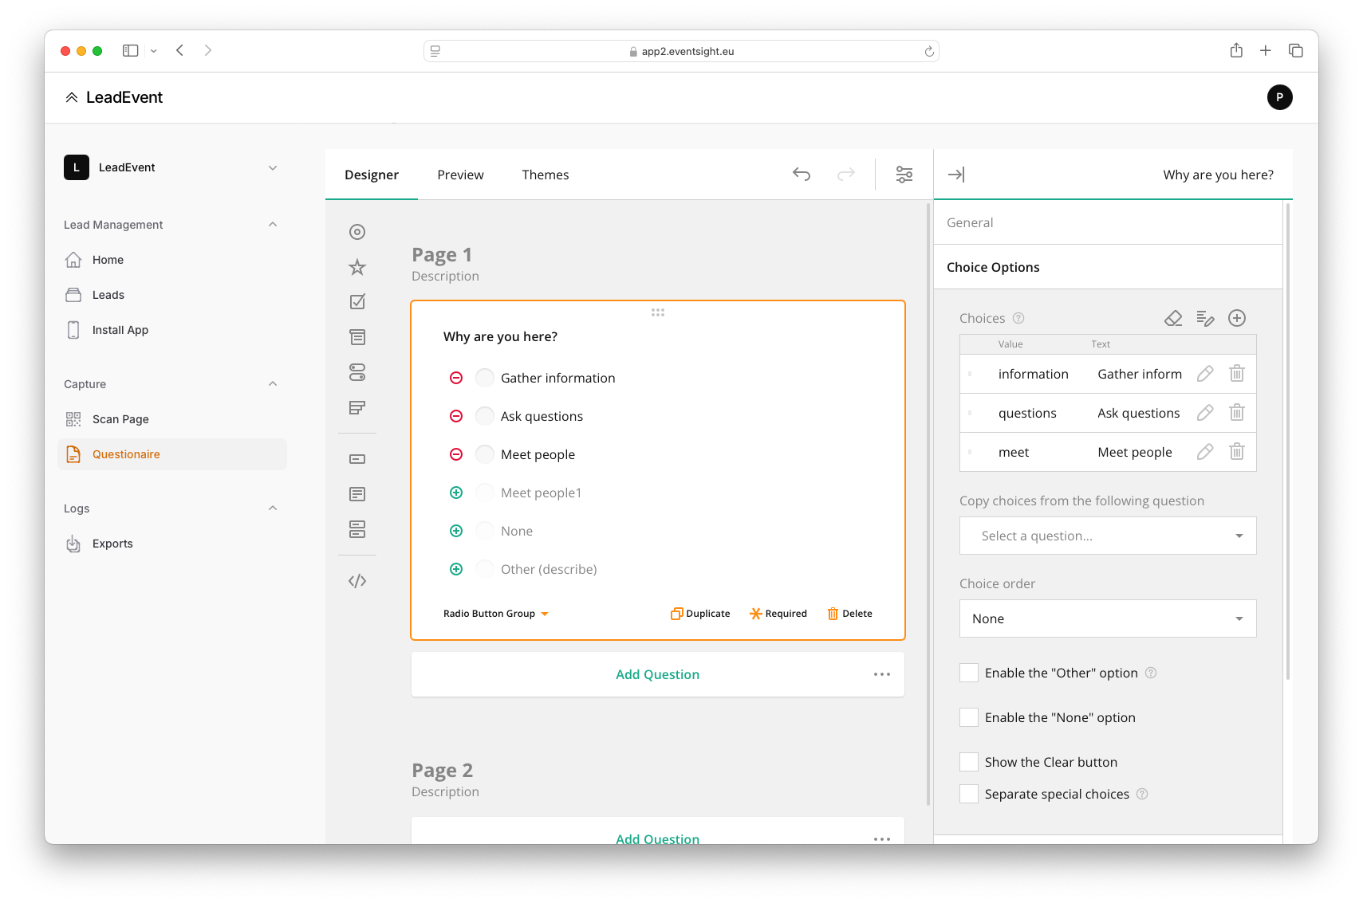Open survey settings sliders icon
1363x903 pixels.
coord(904,175)
